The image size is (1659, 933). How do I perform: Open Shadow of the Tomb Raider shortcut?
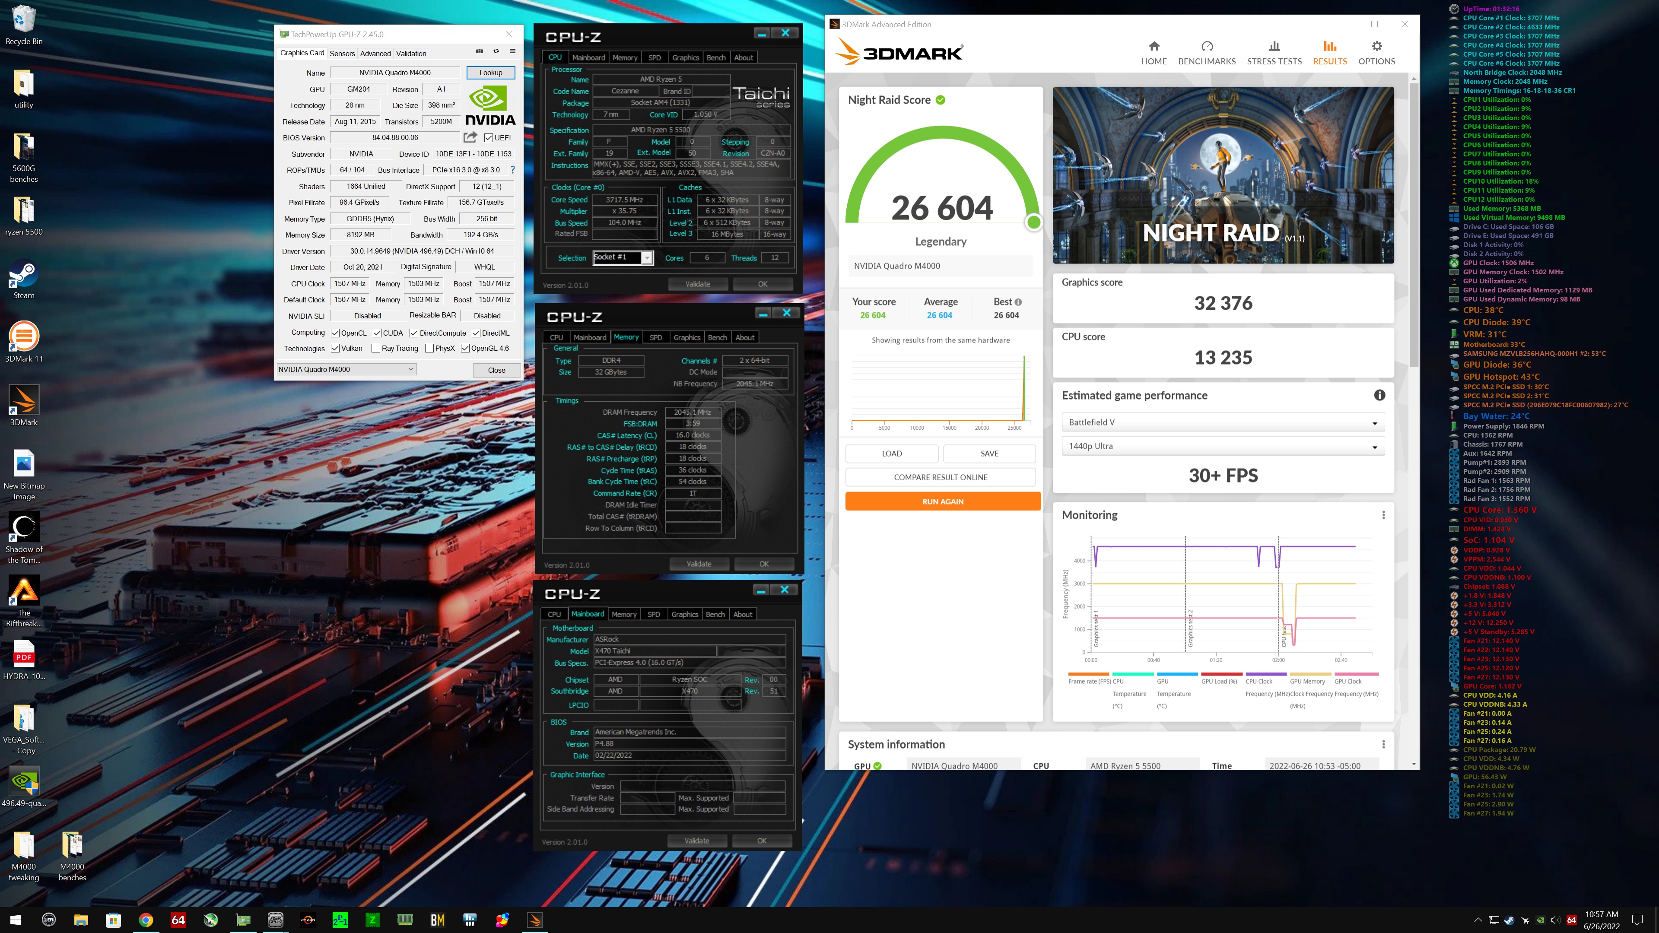[24, 538]
